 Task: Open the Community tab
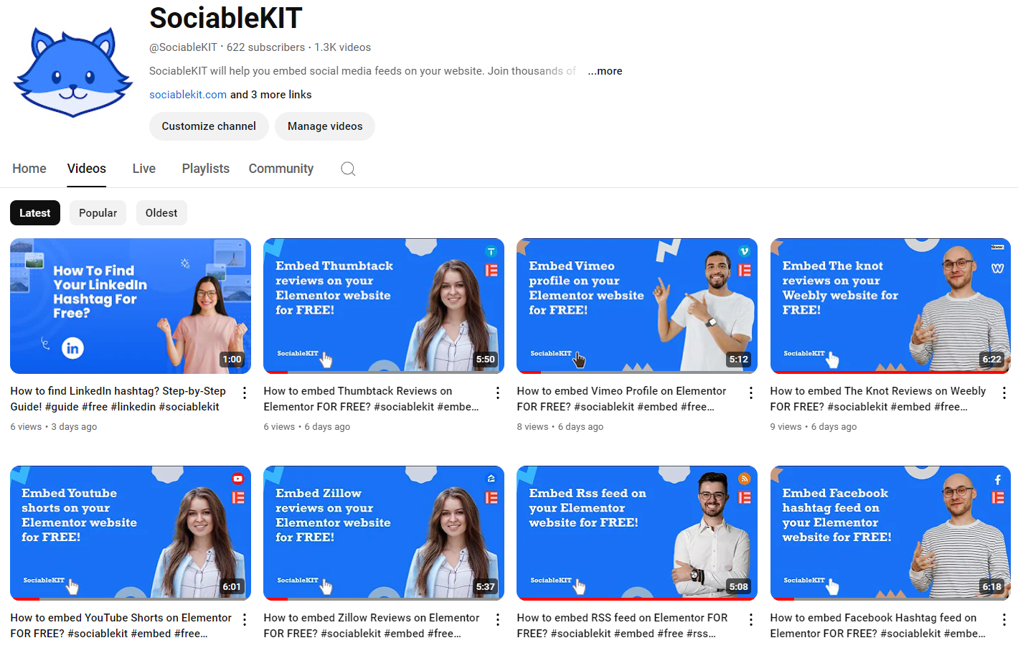(x=281, y=169)
